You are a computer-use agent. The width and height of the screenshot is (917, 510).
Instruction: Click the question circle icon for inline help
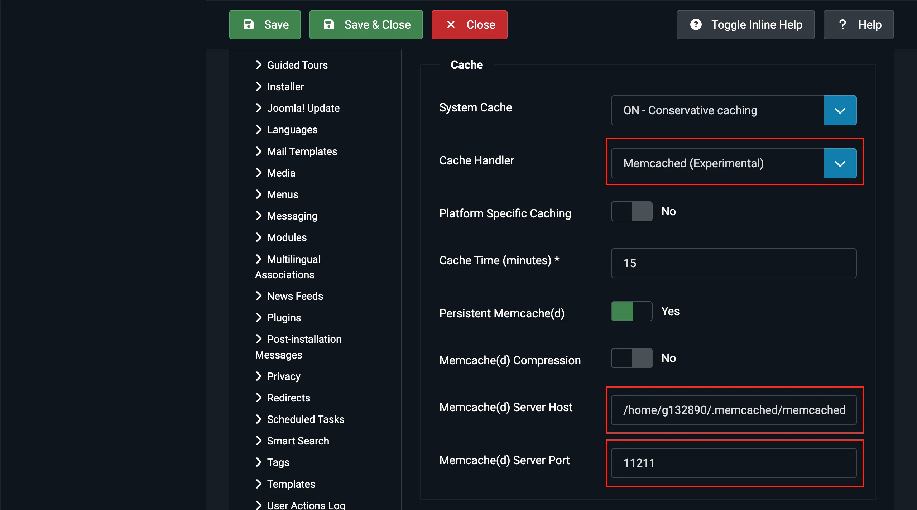[696, 24]
